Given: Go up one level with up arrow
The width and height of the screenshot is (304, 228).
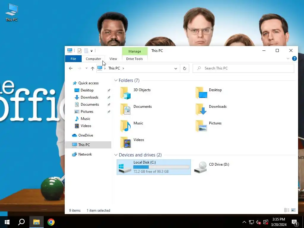Looking at the screenshot, I should point(93,68).
